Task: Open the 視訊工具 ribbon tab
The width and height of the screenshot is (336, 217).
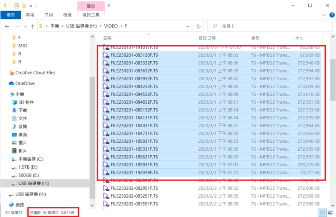Action: coord(91,15)
